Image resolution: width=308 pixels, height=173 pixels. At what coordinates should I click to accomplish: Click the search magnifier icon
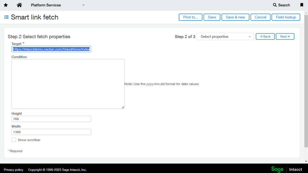click(x=275, y=5)
